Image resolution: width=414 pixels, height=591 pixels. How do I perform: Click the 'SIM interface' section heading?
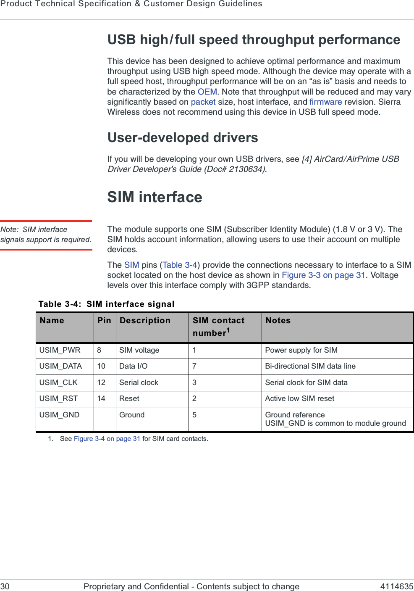(x=155, y=197)
